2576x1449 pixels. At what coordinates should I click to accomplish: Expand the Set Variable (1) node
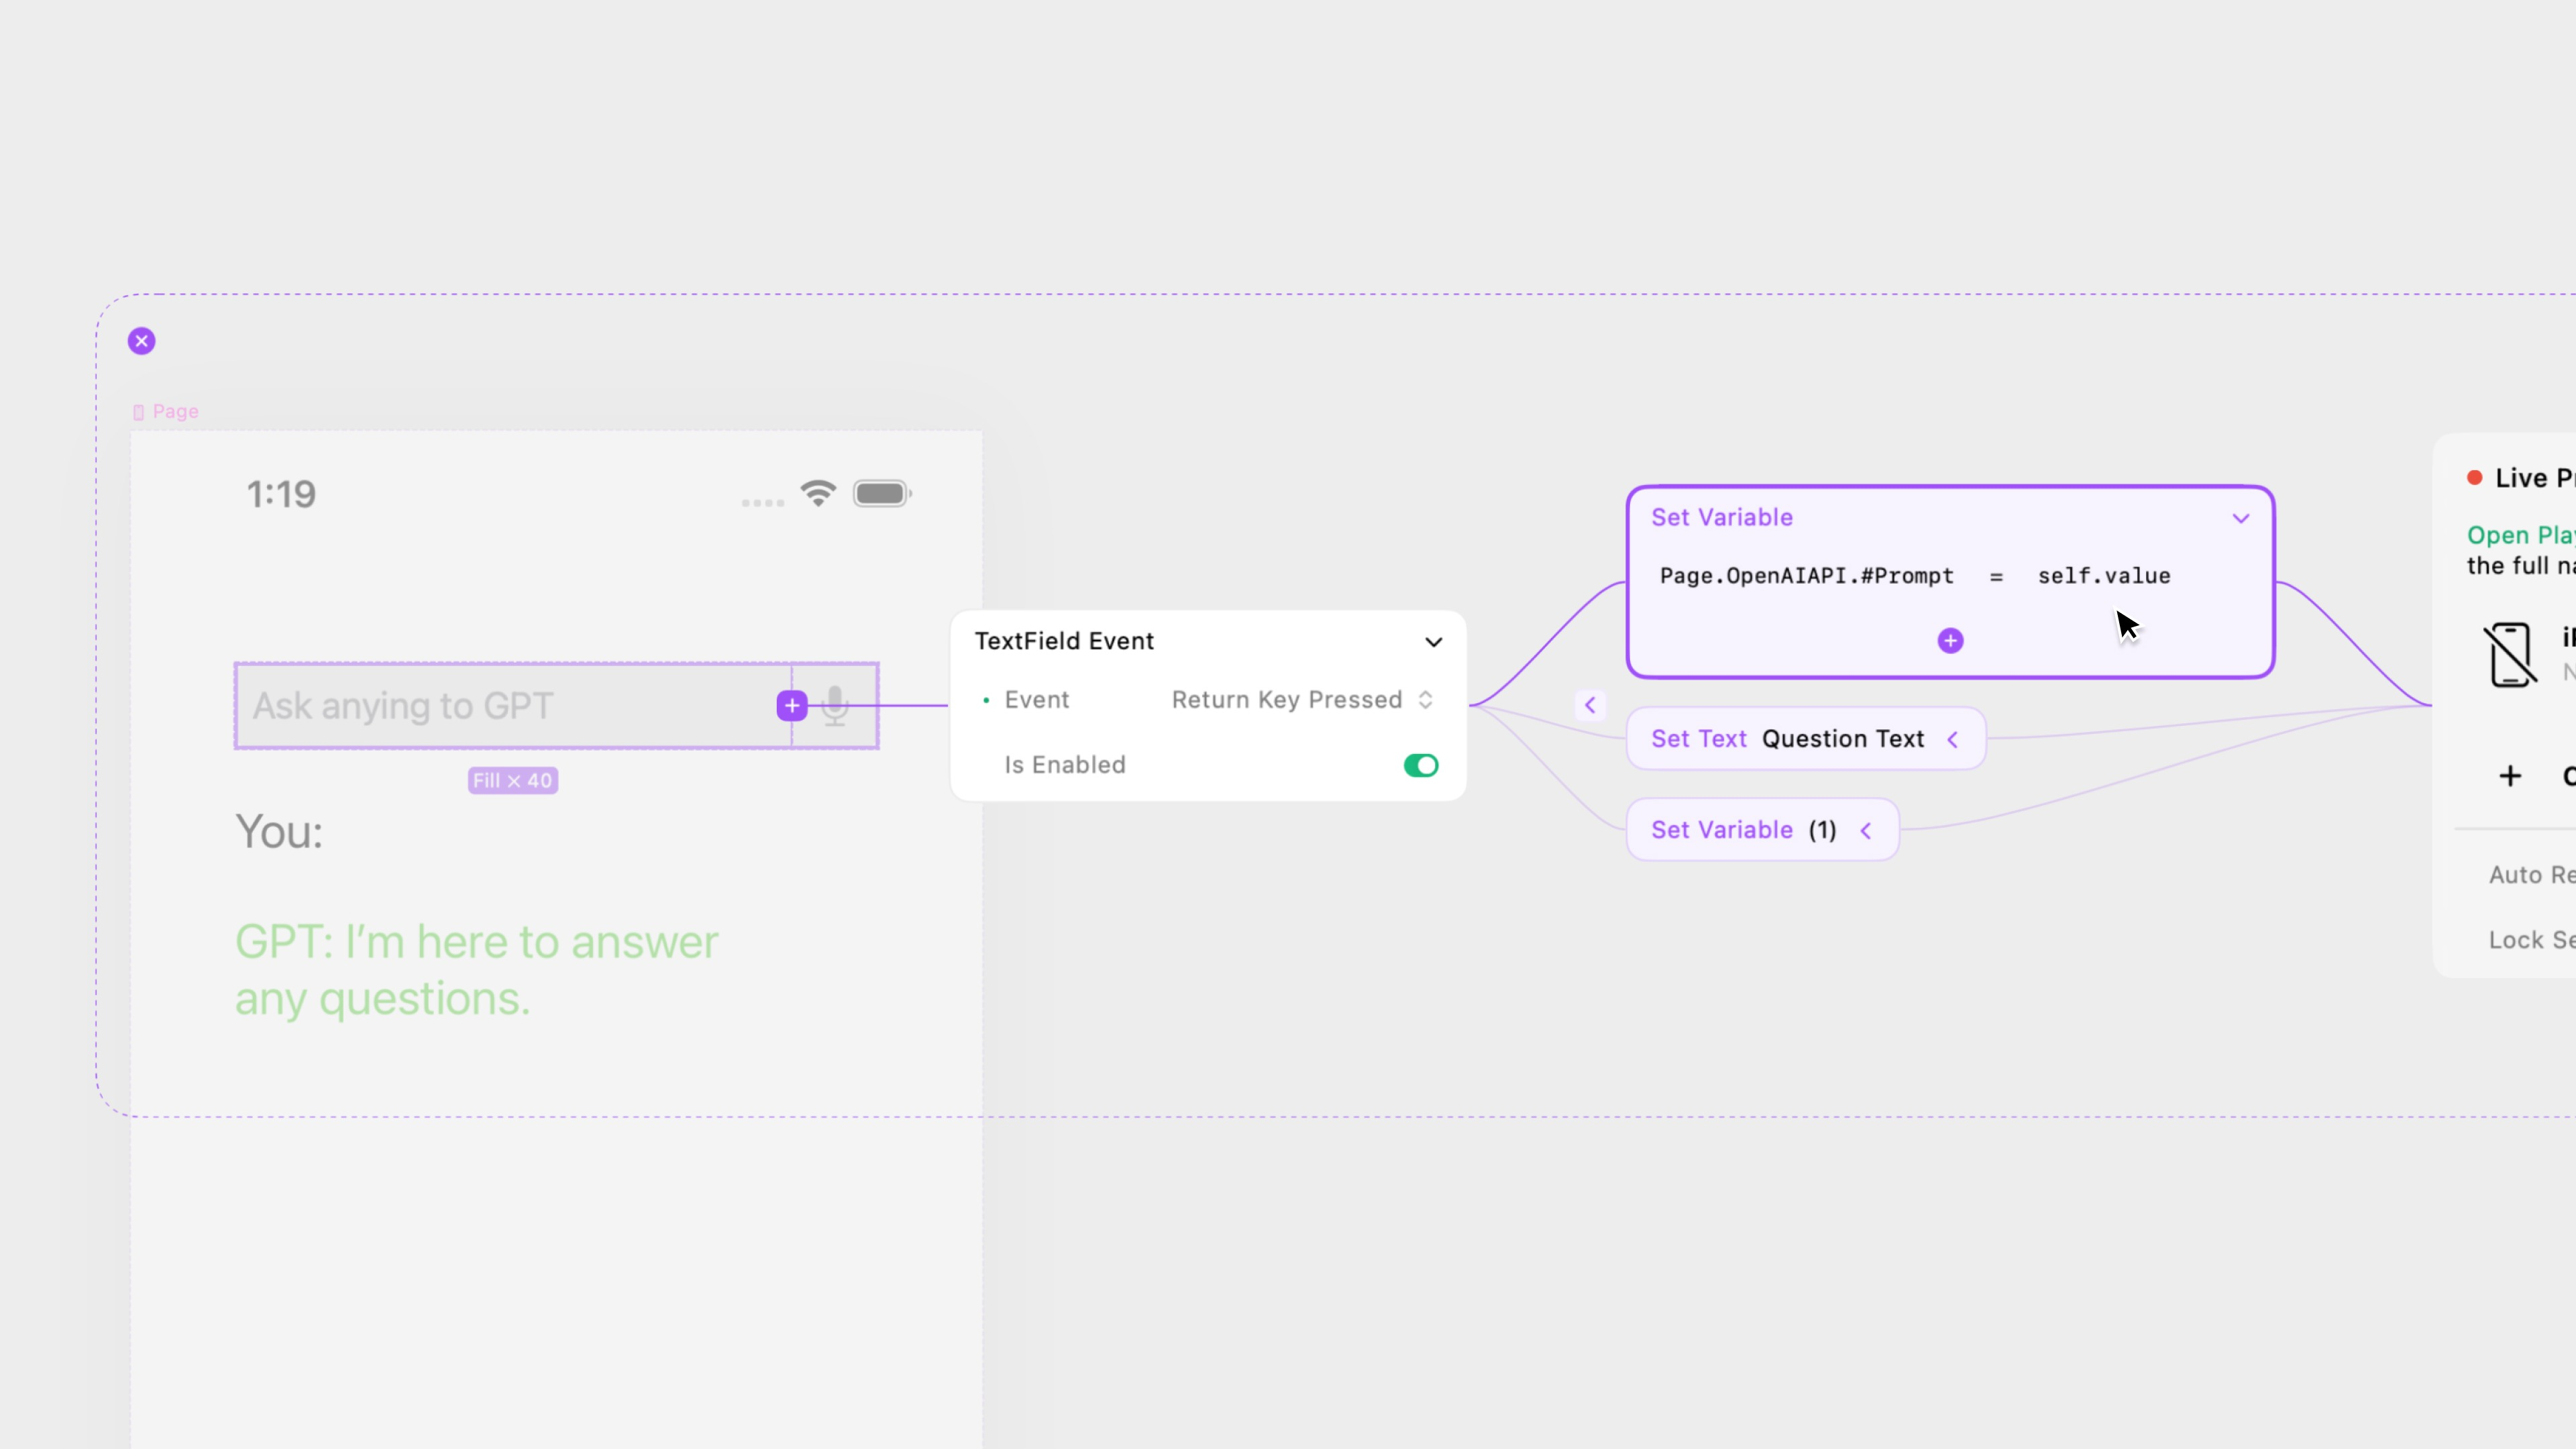(1866, 830)
